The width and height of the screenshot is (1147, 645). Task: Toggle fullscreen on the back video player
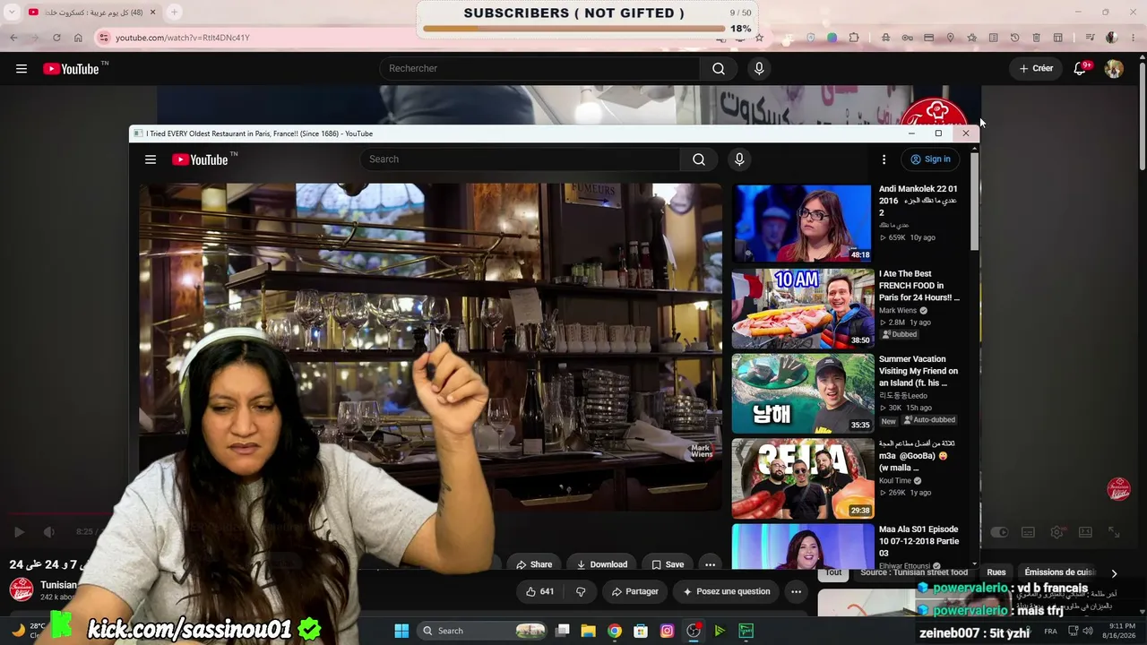(1114, 532)
